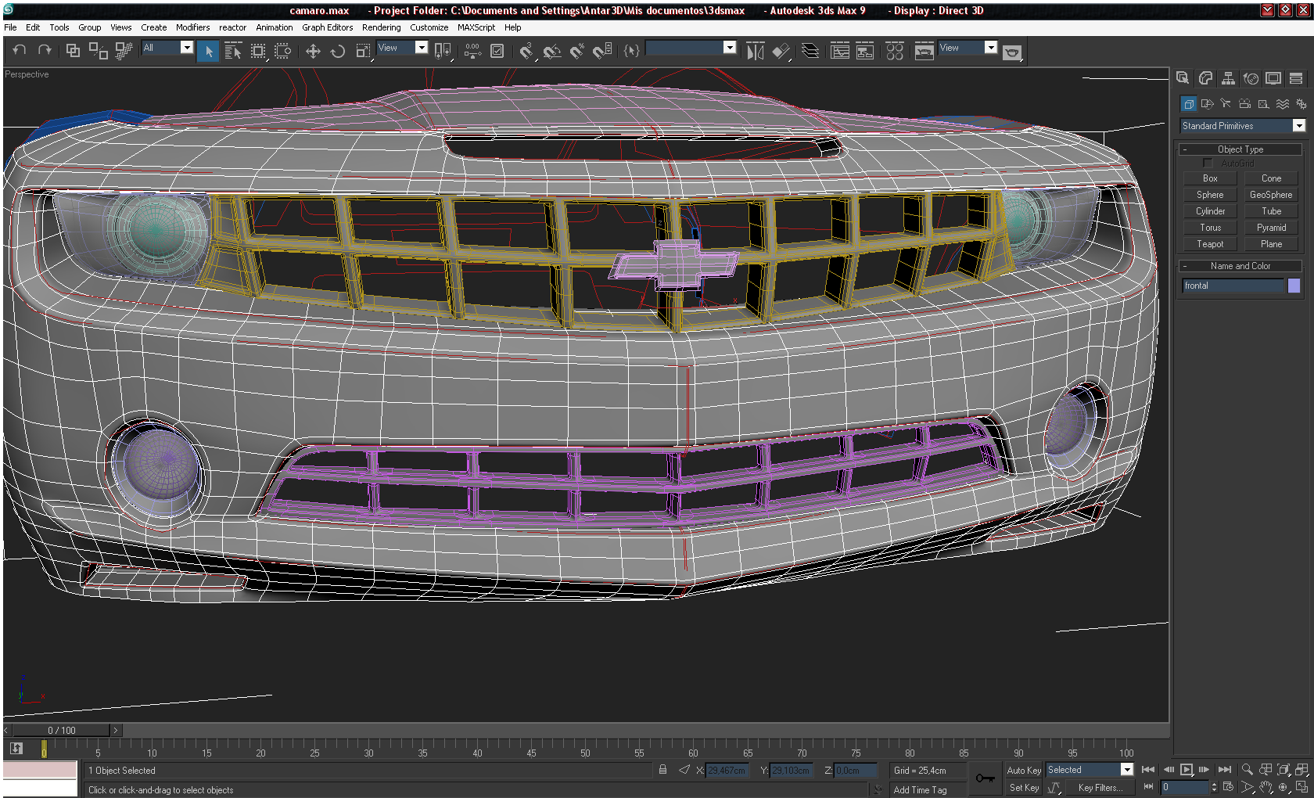The width and height of the screenshot is (1314, 798).
Task: Open the MAXScript menu
Action: coord(476,27)
